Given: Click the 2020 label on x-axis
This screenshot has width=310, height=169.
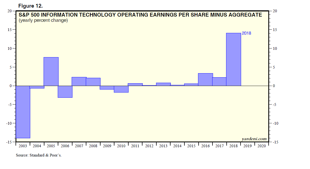Looking at the screenshot, I should 262,146.
